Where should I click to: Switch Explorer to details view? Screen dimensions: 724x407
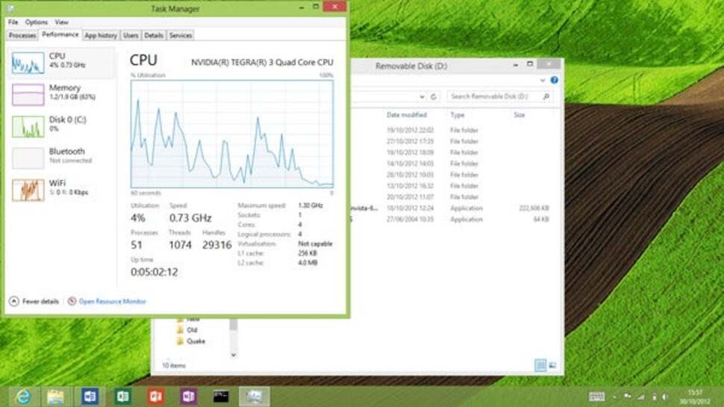pos(540,365)
